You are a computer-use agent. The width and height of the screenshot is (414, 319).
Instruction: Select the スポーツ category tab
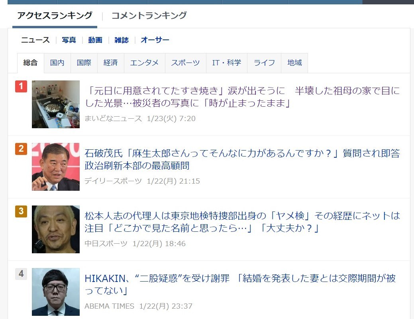point(185,63)
